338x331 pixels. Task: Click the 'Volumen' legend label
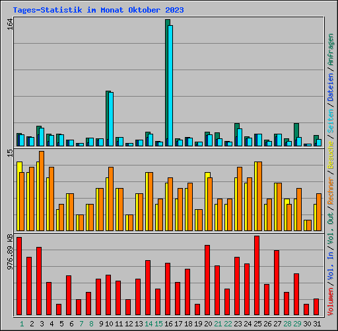[x=331, y=302]
